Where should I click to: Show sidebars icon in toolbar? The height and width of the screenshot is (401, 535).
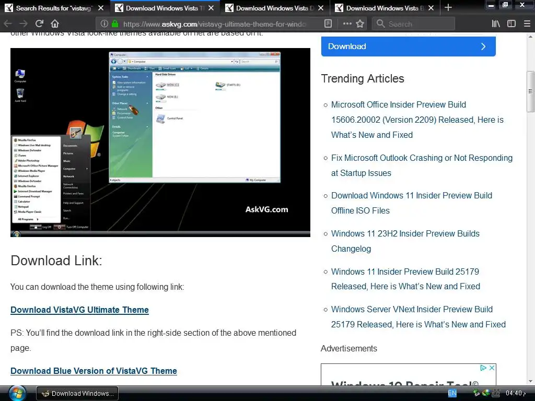pyautogui.click(x=511, y=23)
